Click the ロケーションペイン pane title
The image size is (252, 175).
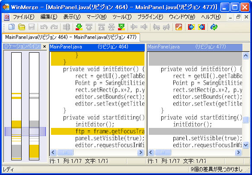tap(22, 47)
